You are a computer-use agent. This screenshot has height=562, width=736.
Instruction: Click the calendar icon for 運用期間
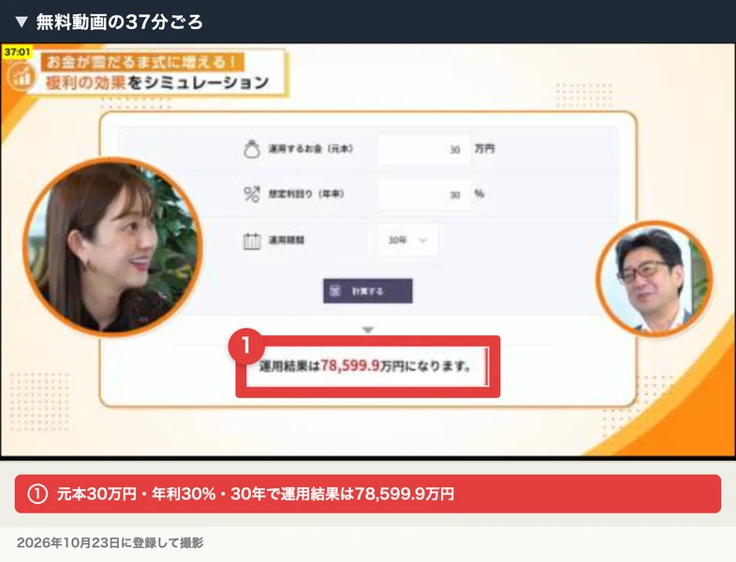pyautogui.click(x=252, y=241)
